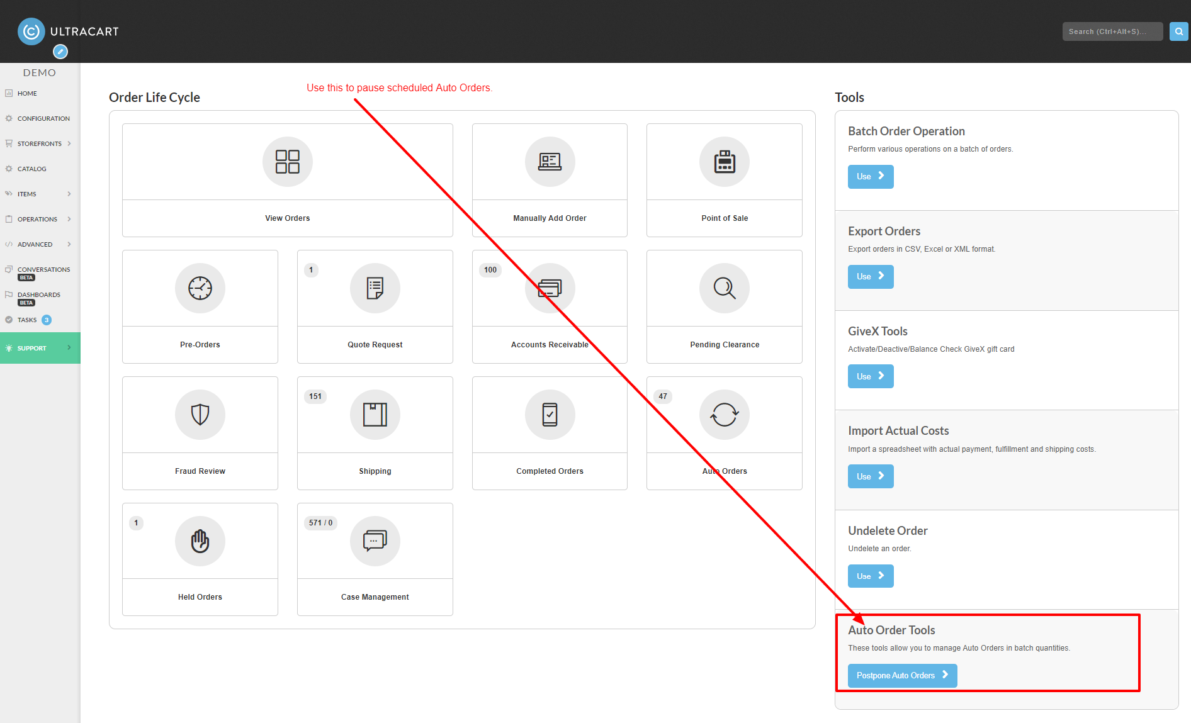The width and height of the screenshot is (1191, 723).
Task: Expand the Items submenu chevron
Action: click(x=69, y=194)
